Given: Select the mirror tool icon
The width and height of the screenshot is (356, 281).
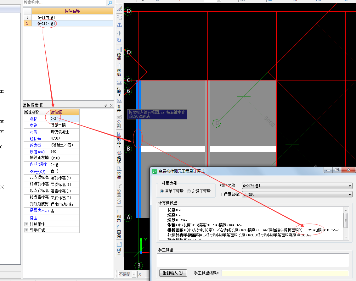Looking at the screenshot, I should coord(119,25).
